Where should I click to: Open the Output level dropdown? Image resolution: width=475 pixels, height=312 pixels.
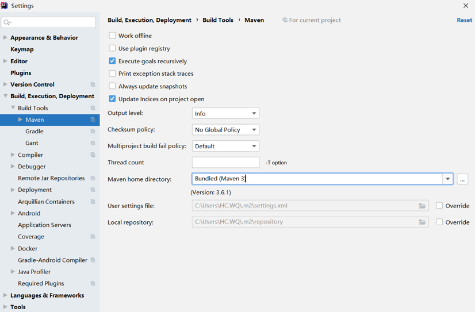tap(225, 114)
